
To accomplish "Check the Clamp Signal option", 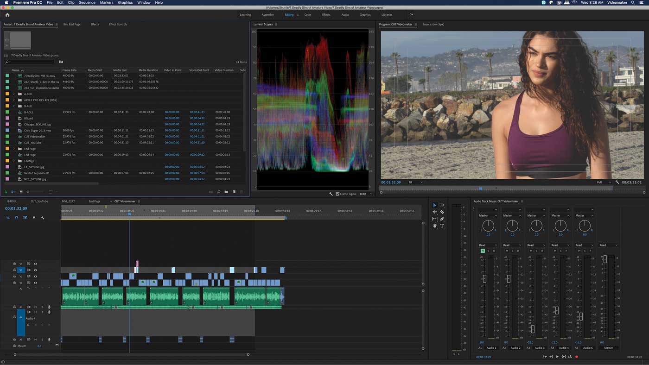I will [338, 194].
